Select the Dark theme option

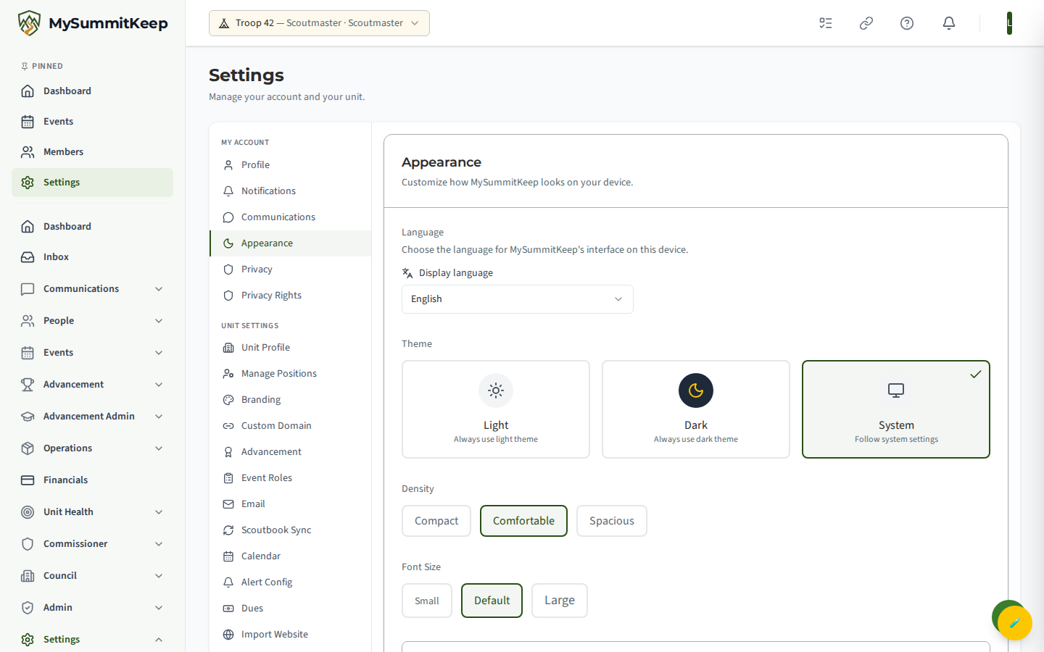[696, 409]
